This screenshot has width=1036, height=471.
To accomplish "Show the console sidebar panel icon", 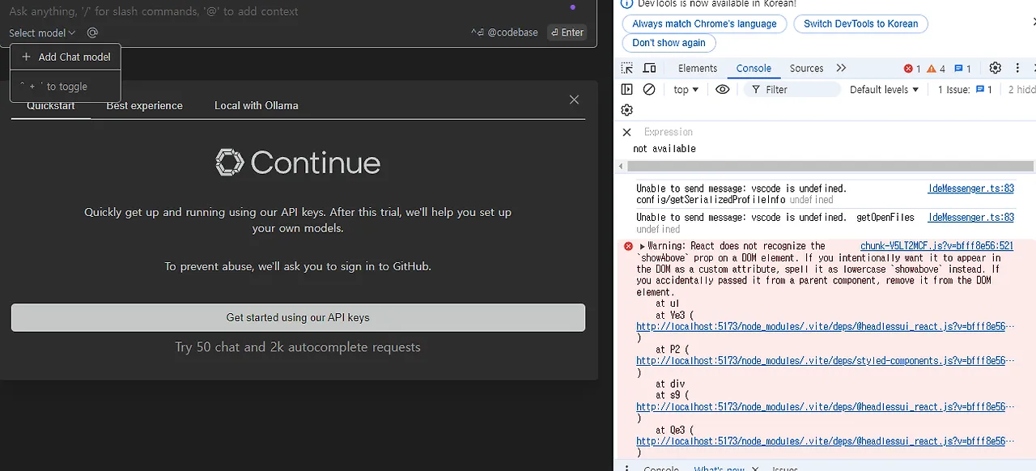I will point(627,89).
